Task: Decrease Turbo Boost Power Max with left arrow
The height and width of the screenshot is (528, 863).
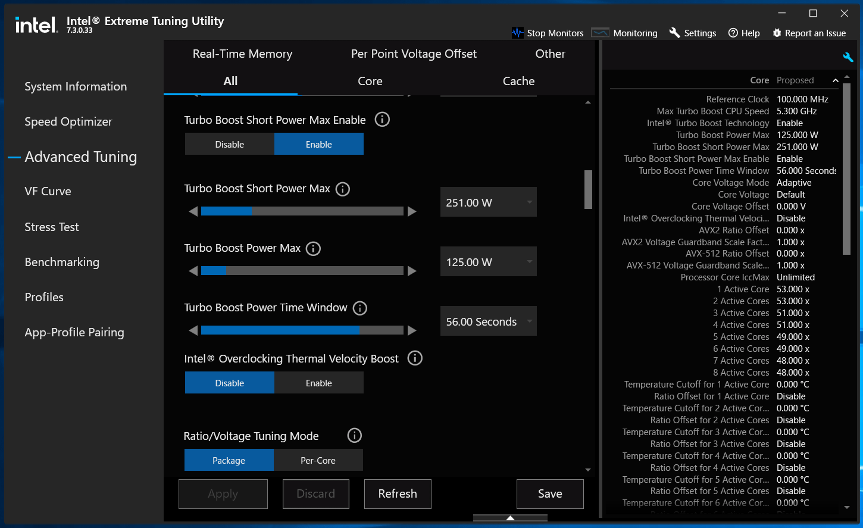Action: pyautogui.click(x=193, y=271)
